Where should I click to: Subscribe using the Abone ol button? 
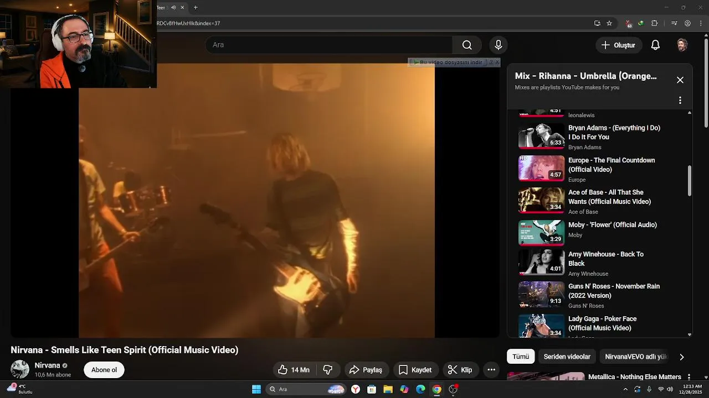tap(104, 370)
